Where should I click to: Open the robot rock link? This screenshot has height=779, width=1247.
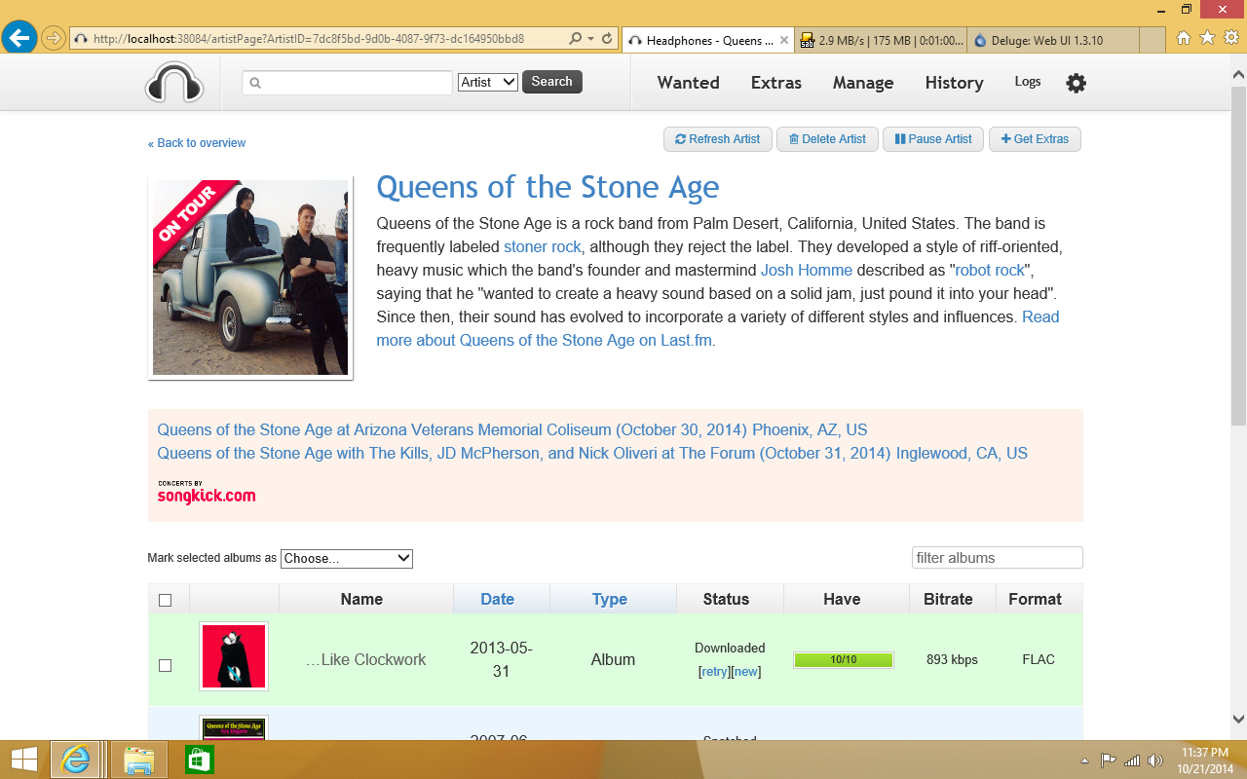point(990,270)
